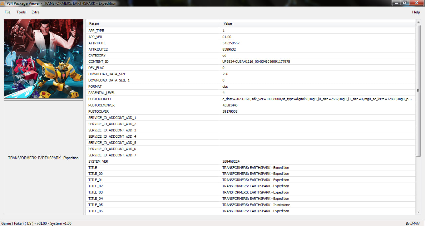The height and width of the screenshot is (226, 425).
Task: Select the TITLE_05 row
Action: point(251,205)
